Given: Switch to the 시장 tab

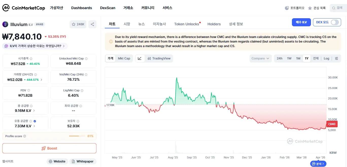Looking at the screenshot, I should (x=127, y=24).
